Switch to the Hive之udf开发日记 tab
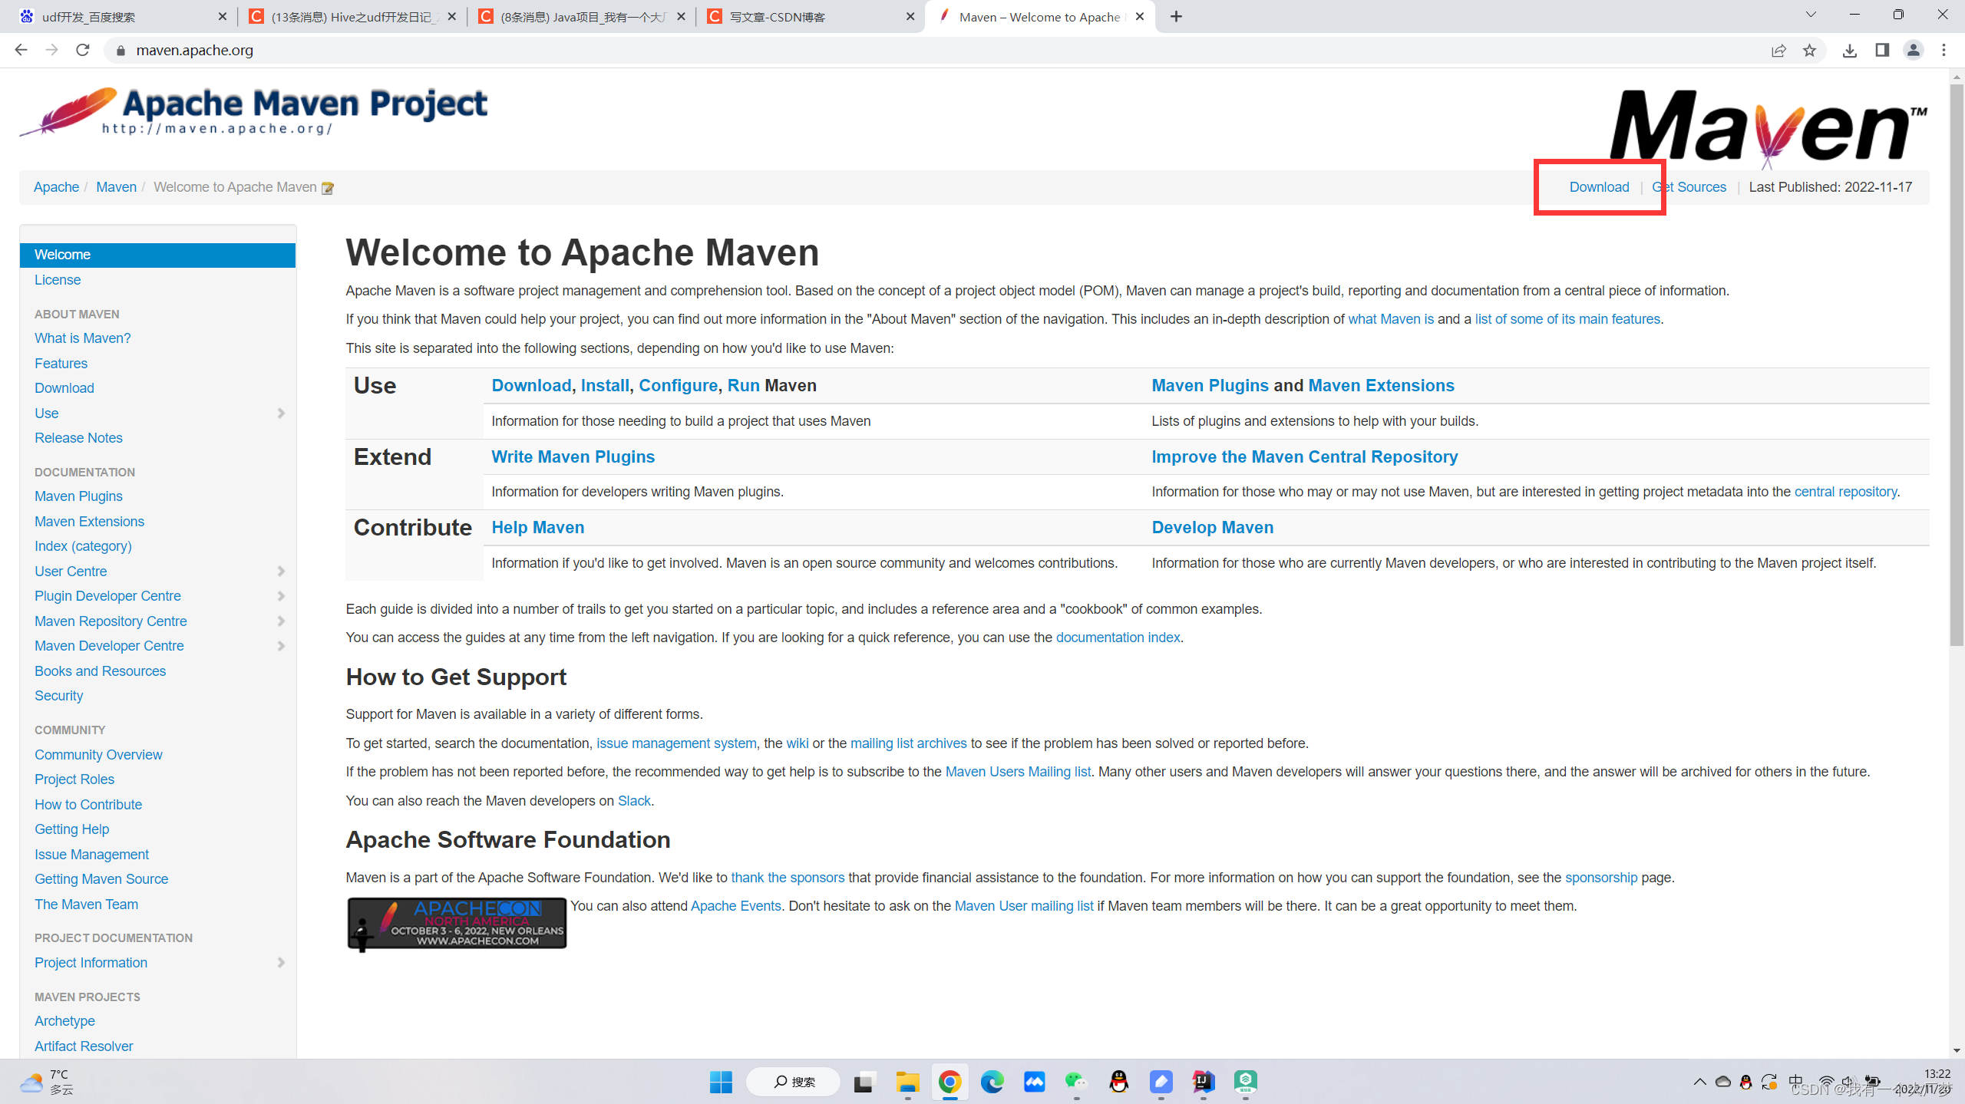This screenshot has height=1104, width=1965. [x=353, y=16]
